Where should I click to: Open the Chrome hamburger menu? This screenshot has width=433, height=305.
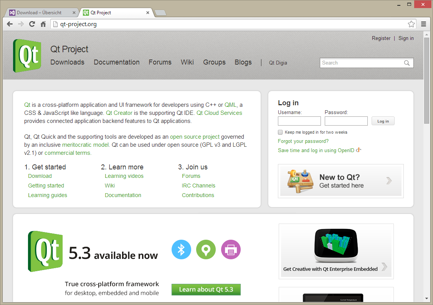(423, 24)
